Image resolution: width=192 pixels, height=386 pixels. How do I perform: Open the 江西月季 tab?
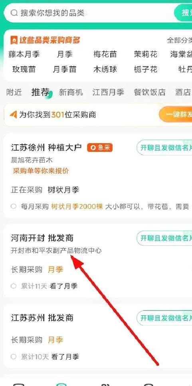[x=108, y=92]
